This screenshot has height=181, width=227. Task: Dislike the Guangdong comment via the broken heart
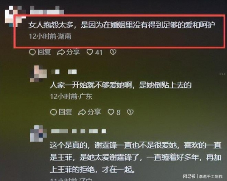point(130,112)
